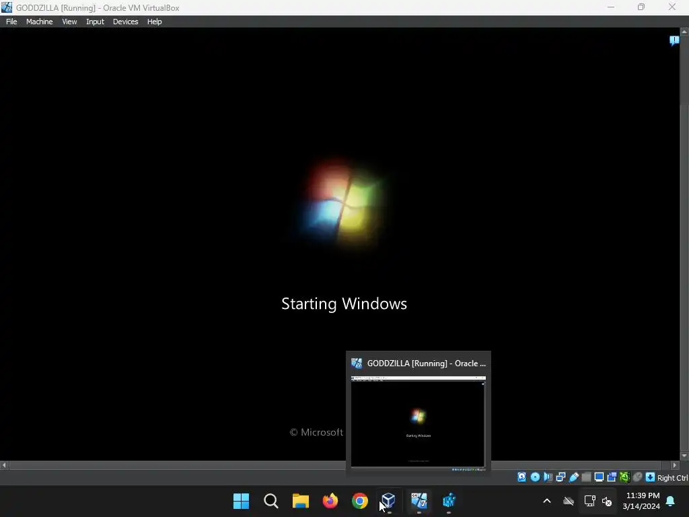The image size is (689, 517).
Task: Click the GODDZILLA [Running] preview title
Action: pos(426,364)
